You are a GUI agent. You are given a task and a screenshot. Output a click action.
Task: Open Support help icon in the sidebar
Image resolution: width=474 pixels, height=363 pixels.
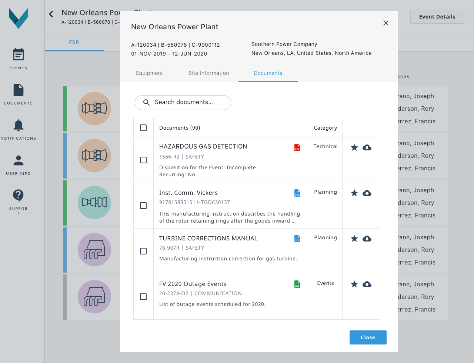tap(18, 201)
